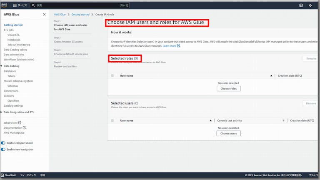The width and height of the screenshot is (320, 180).
Task: Focus the top search field
Action: pyautogui.click(x=80, y=5)
